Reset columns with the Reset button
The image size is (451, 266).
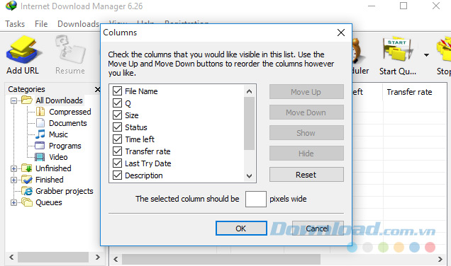tap(306, 175)
